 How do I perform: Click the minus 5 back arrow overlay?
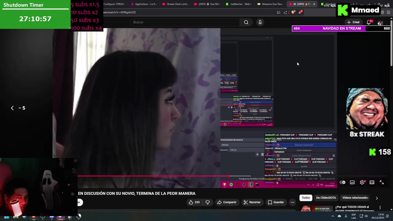click(x=12, y=108)
